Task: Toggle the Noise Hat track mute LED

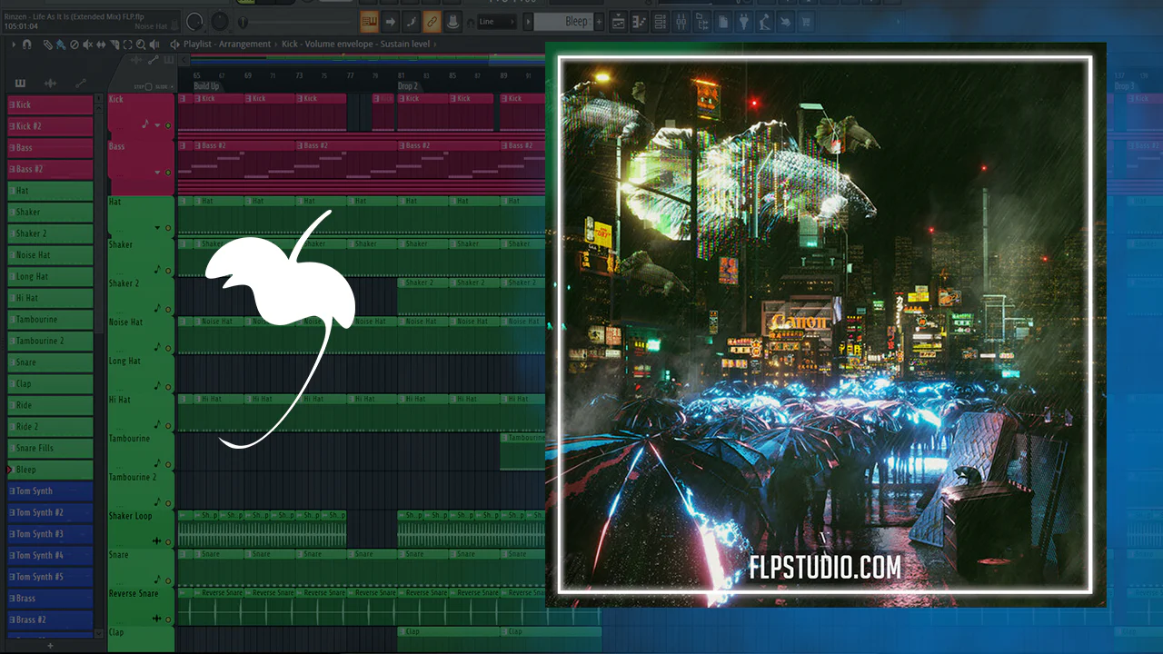Action: click(x=168, y=348)
